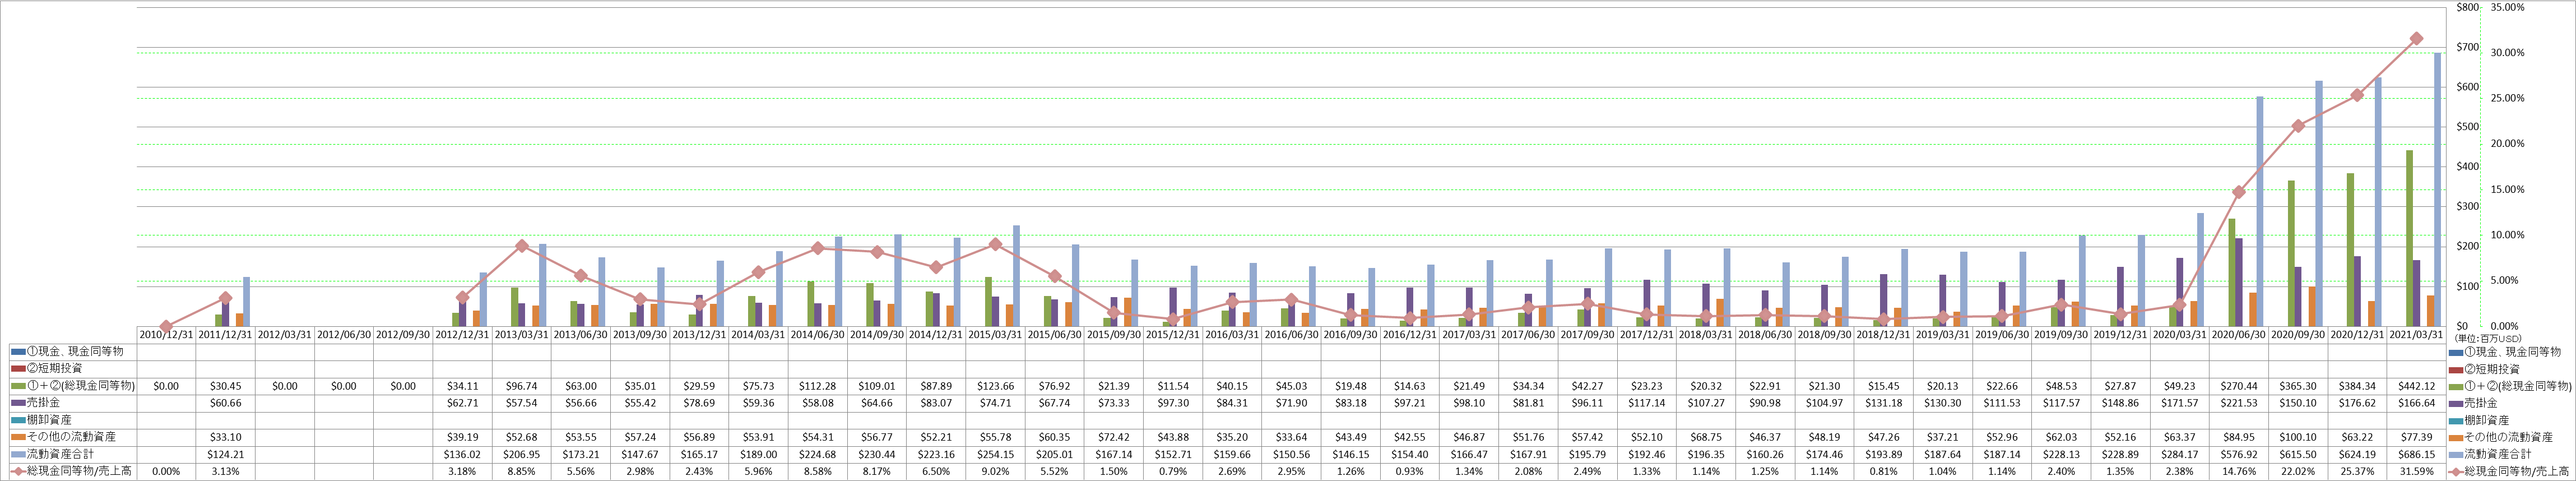Click the 9.02% cell
2576x481 pixels.
pyautogui.click(x=995, y=471)
